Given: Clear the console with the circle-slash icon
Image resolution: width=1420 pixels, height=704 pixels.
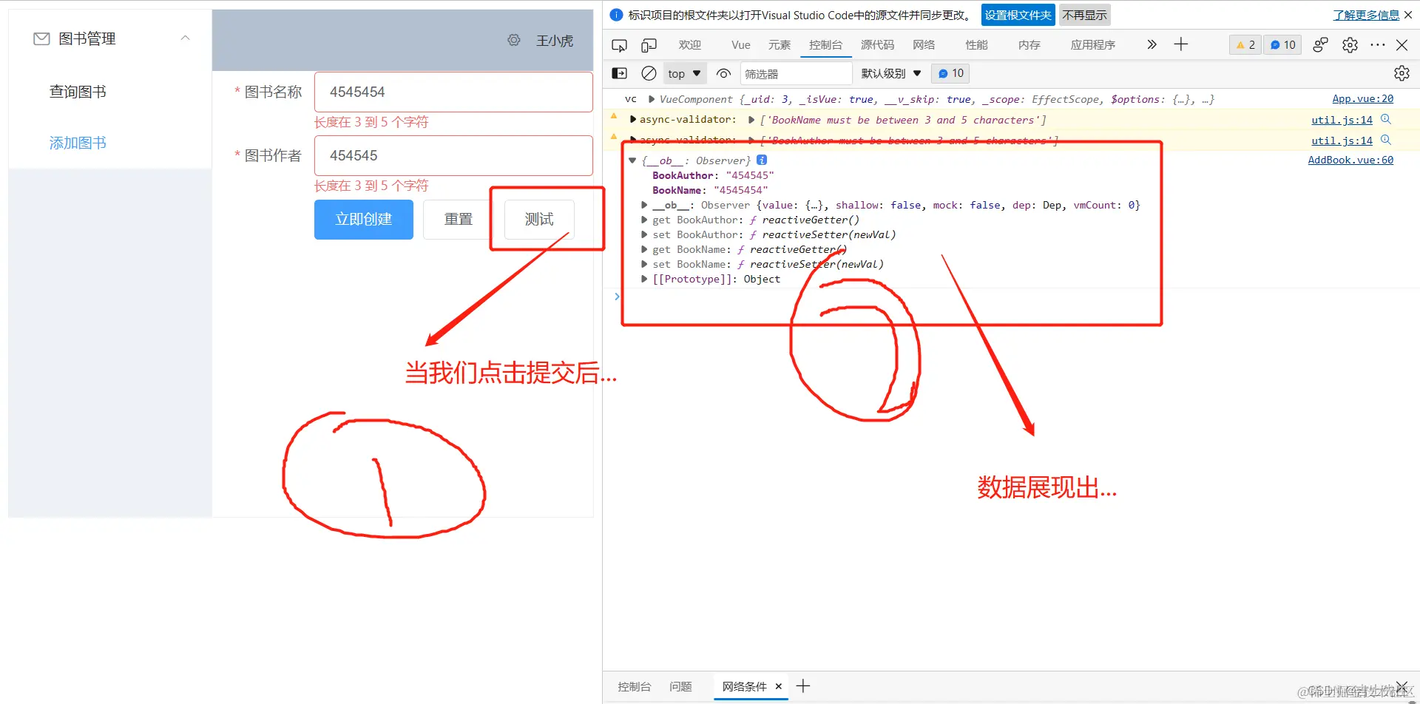Looking at the screenshot, I should 649,73.
